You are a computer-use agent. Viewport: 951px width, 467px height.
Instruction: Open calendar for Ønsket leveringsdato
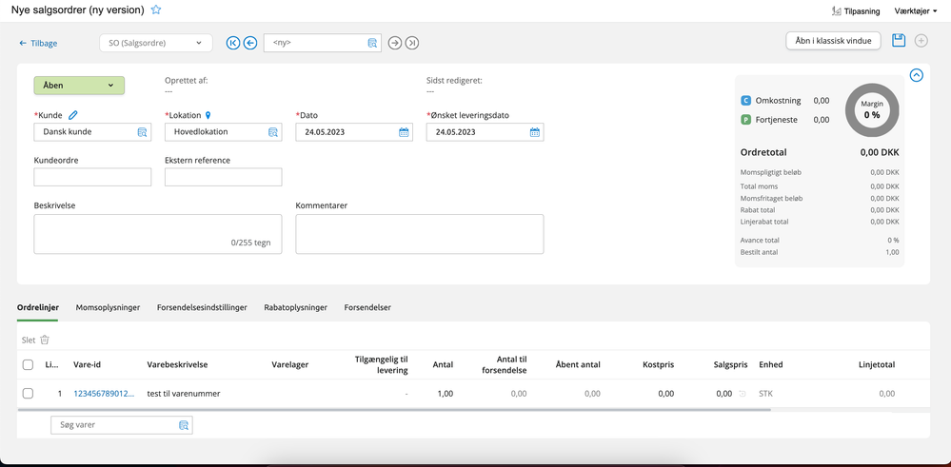[534, 132]
